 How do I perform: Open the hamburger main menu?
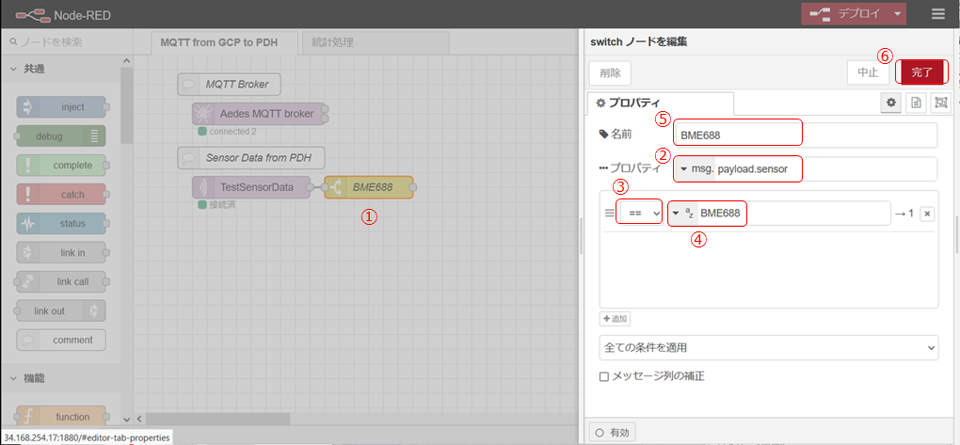click(937, 14)
